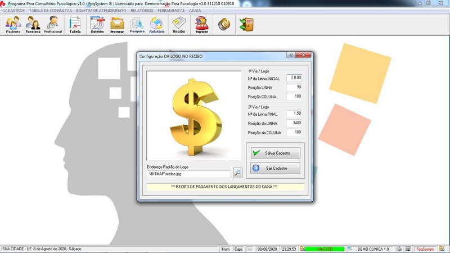Open the Profissional toolbar icon
The width and height of the screenshot is (450, 253).
click(x=53, y=25)
